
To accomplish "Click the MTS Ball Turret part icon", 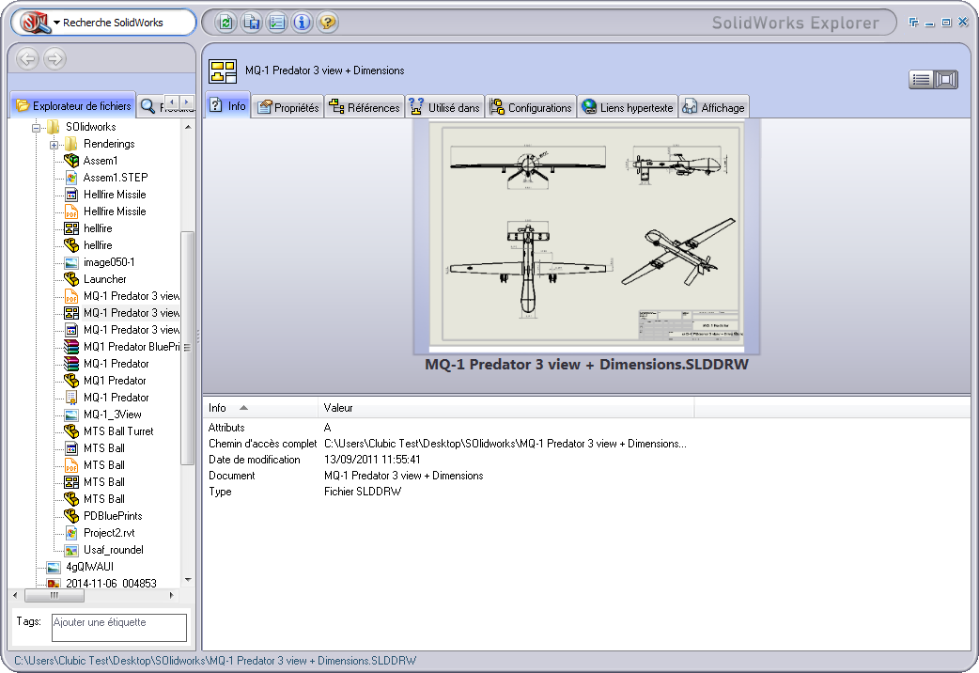I will coord(71,431).
